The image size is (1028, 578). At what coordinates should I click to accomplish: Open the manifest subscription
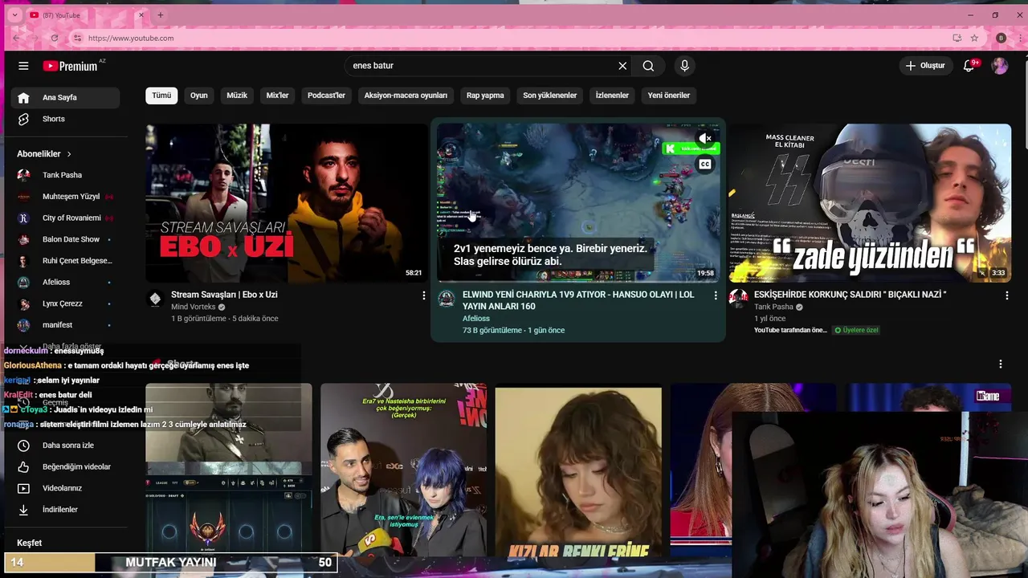65,325
